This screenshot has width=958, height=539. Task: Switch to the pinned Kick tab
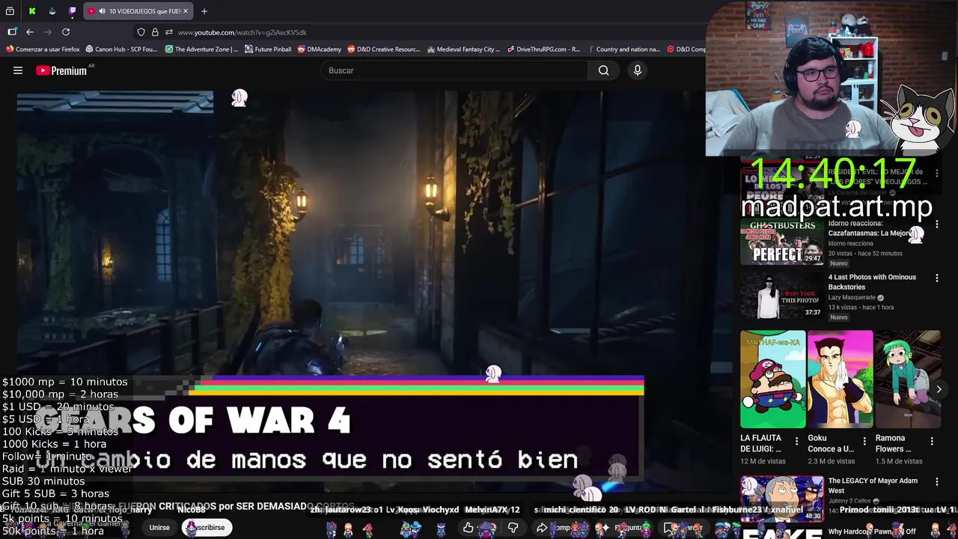pyautogui.click(x=32, y=11)
